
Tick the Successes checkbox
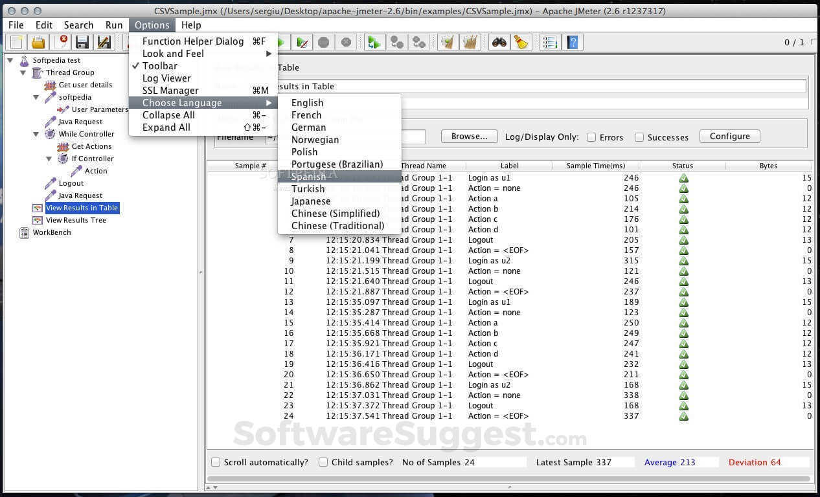[639, 137]
